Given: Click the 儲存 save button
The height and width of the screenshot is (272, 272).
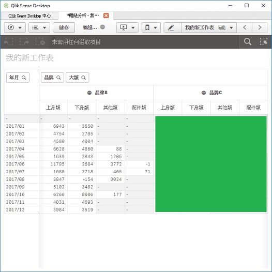Looking at the screenshot, I should (64, 27).
